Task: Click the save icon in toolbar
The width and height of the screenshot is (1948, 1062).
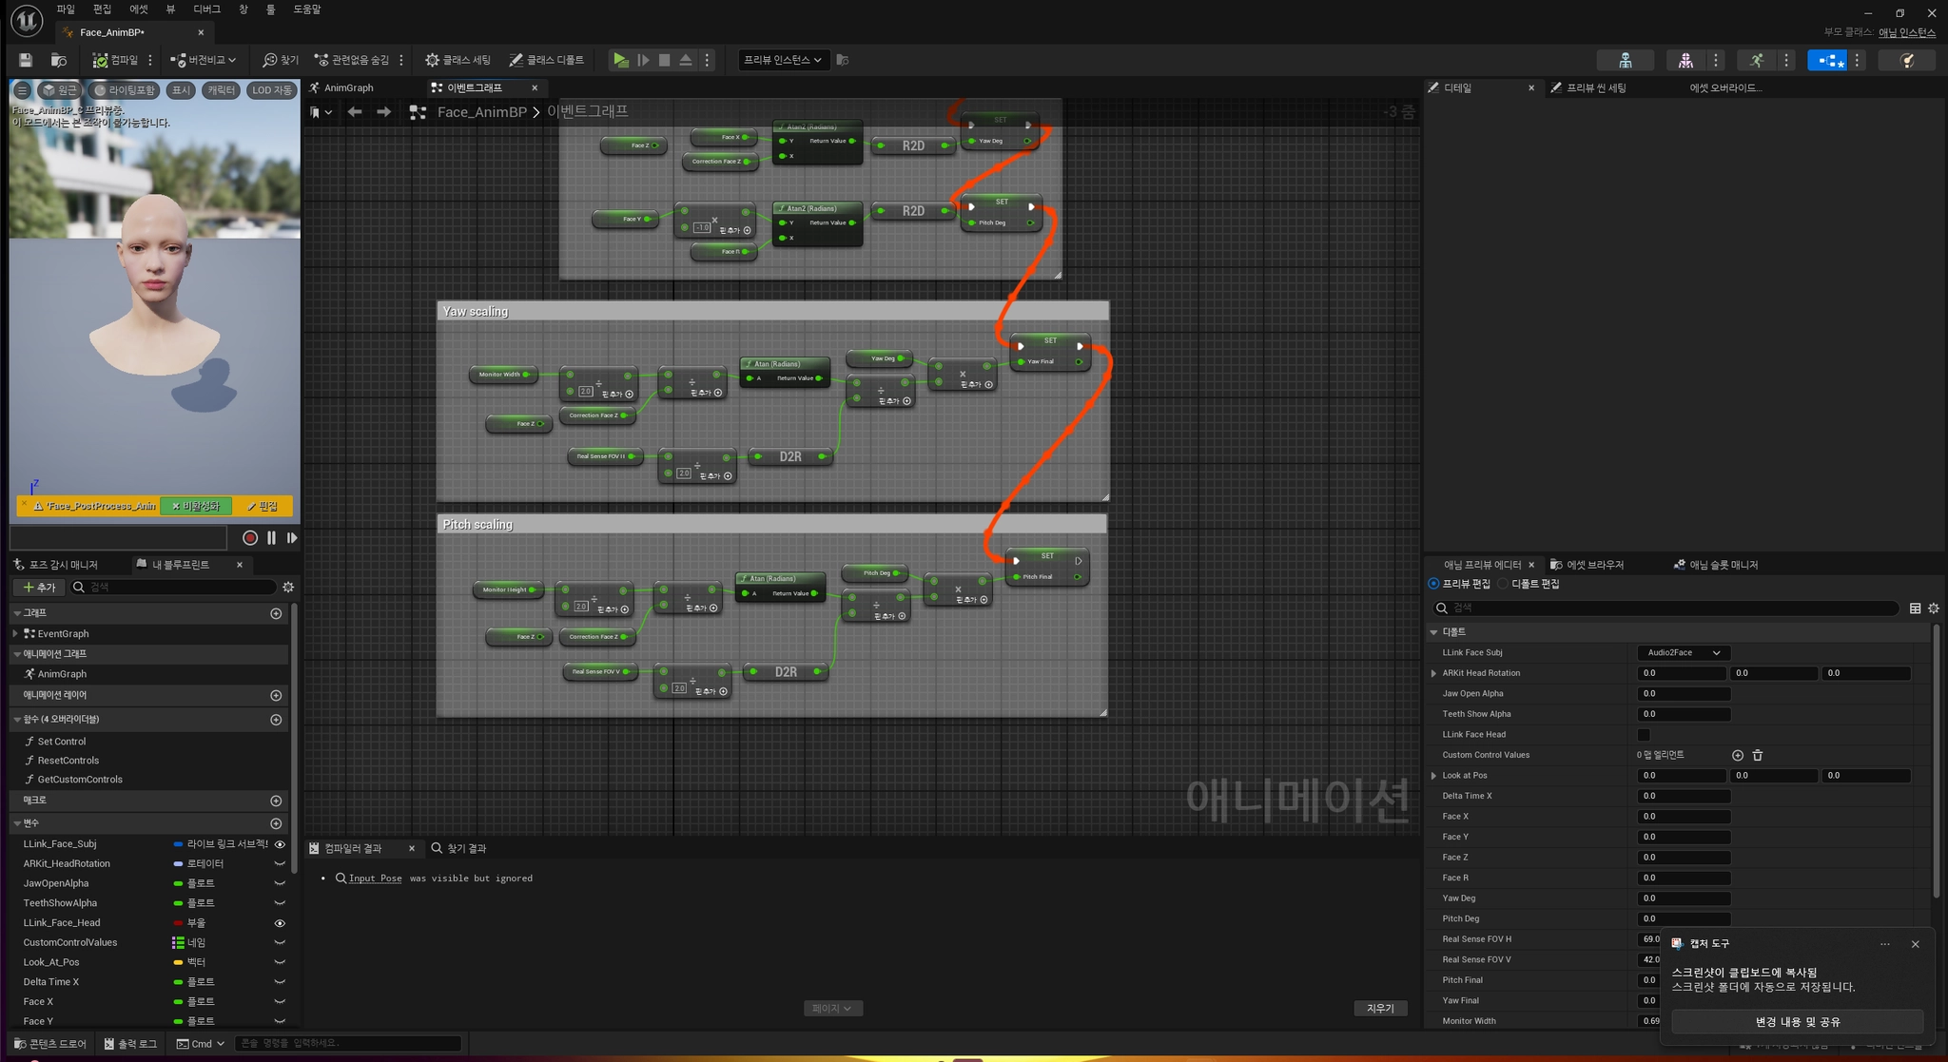Action: click(x=26, y=60)
